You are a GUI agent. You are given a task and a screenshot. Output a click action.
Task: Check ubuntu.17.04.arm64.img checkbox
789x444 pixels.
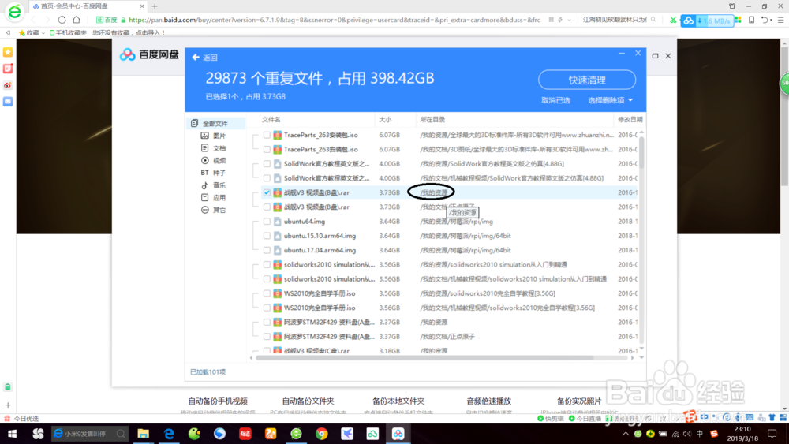click(x=267, y=251)
